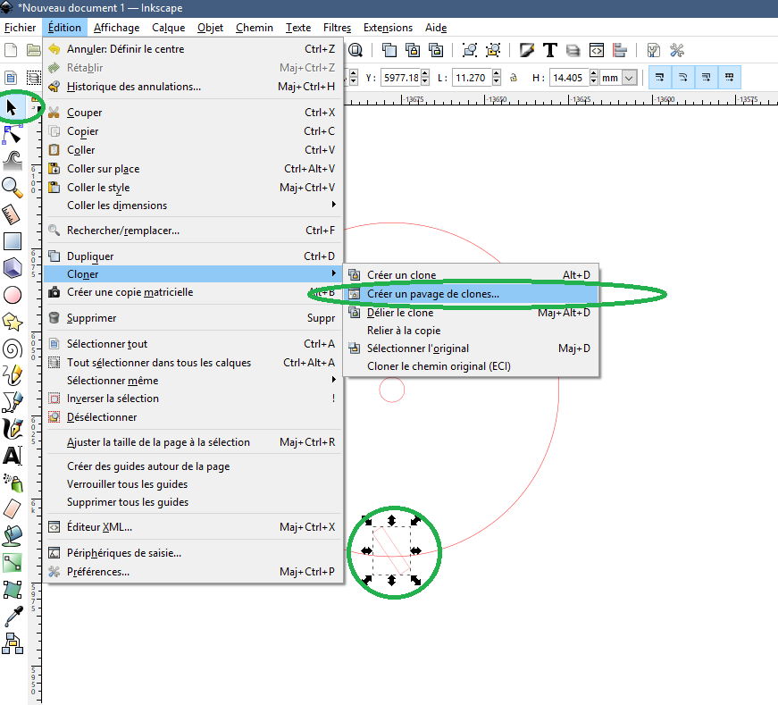Open Éditeur XML menu entry
Image resolution: width=778 pixels, height=705 pixels.
pos(193,527)
